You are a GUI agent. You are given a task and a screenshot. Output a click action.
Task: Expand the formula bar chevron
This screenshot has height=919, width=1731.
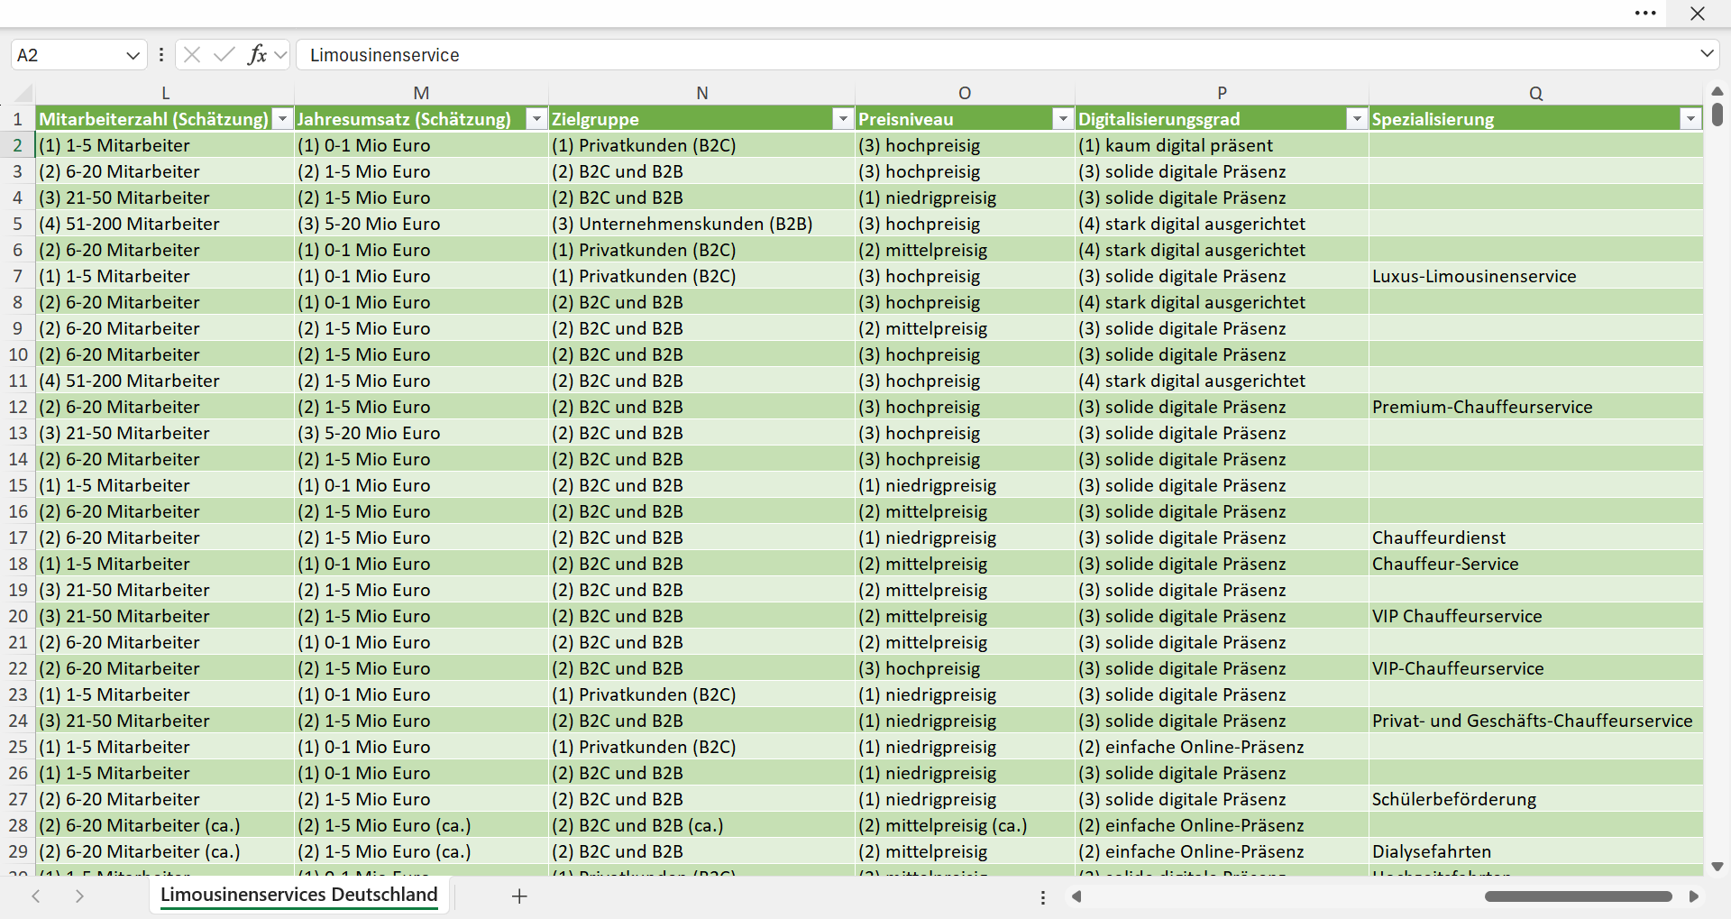click(1707, 54)
